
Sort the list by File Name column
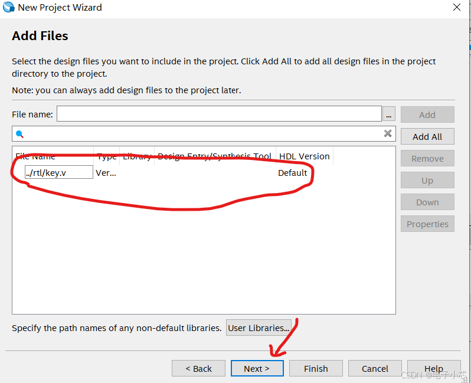(53, 156)
